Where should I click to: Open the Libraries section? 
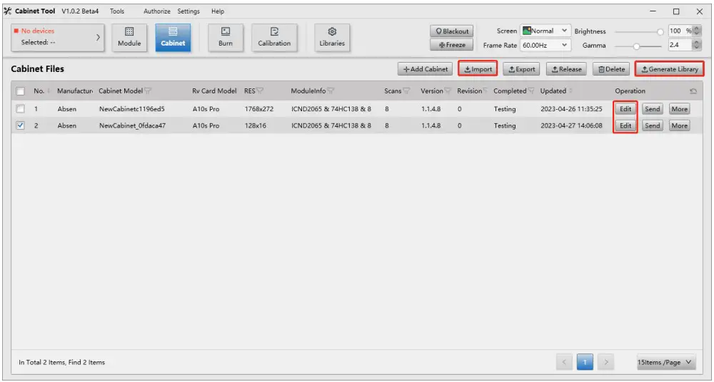332,38
